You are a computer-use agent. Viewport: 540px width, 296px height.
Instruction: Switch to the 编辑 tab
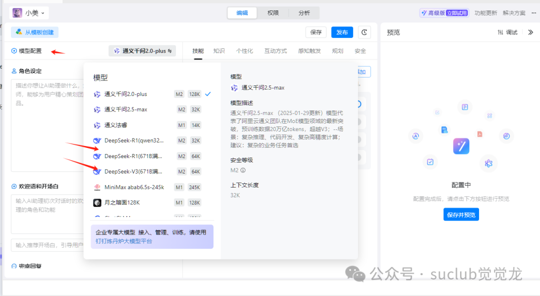point(242,12)
